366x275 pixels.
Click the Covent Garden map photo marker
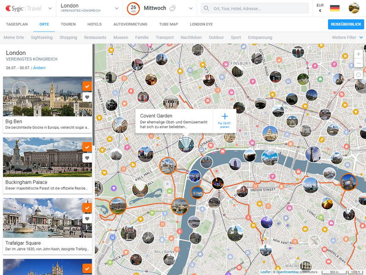(x=186, y=144)
